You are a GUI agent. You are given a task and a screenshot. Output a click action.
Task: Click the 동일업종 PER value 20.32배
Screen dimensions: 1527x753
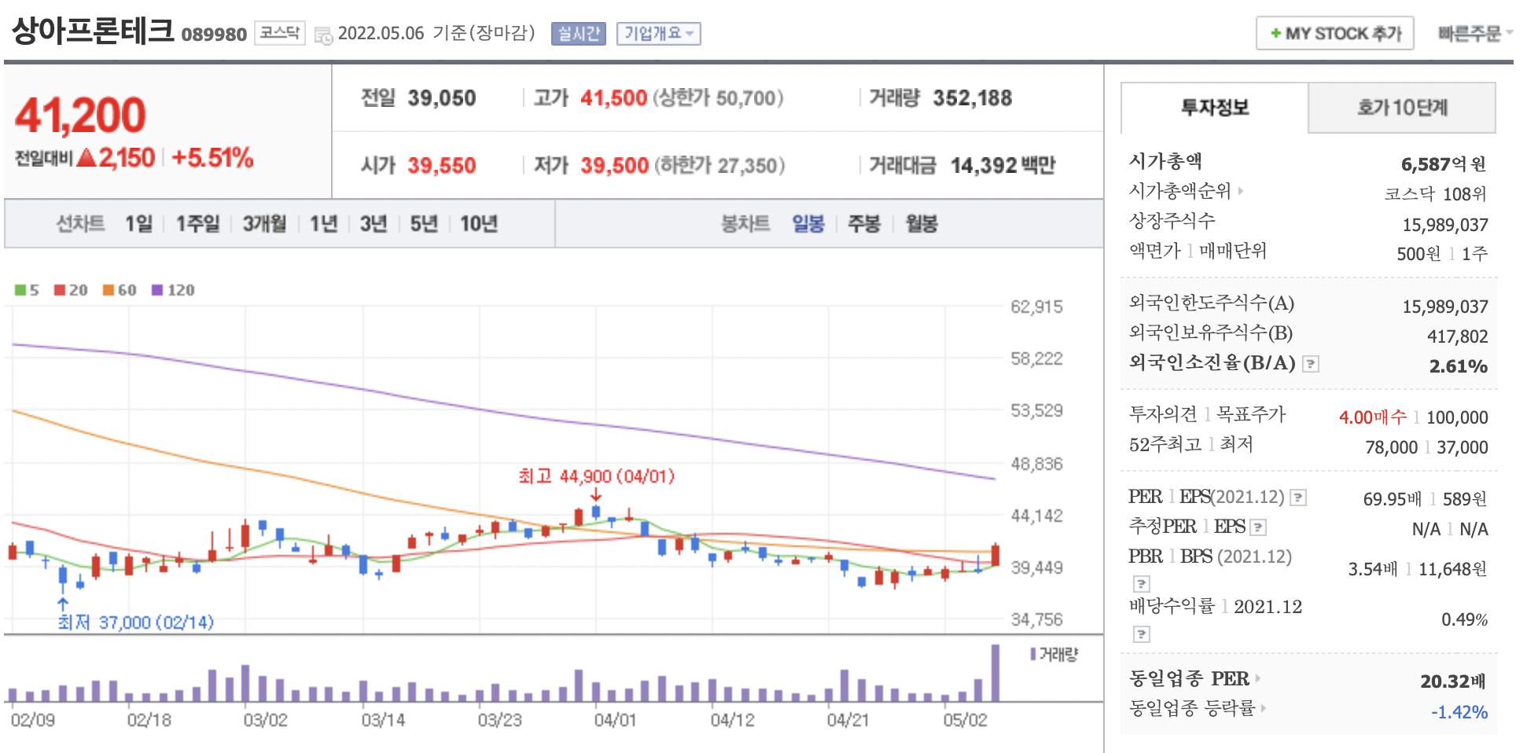click(1453, 681)
